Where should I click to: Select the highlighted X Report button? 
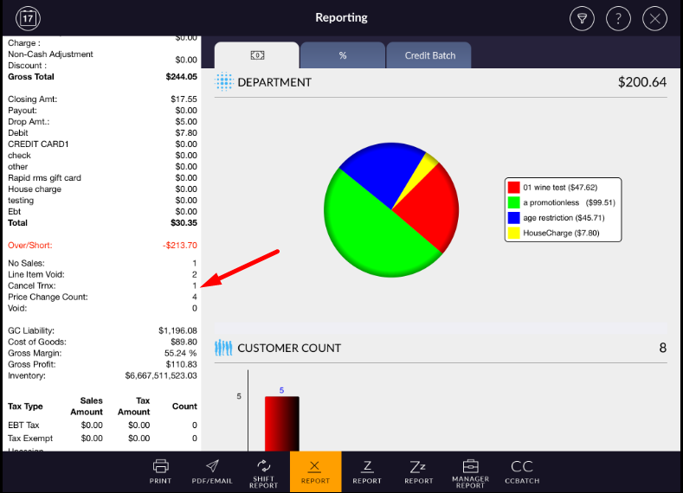point(315,472)
